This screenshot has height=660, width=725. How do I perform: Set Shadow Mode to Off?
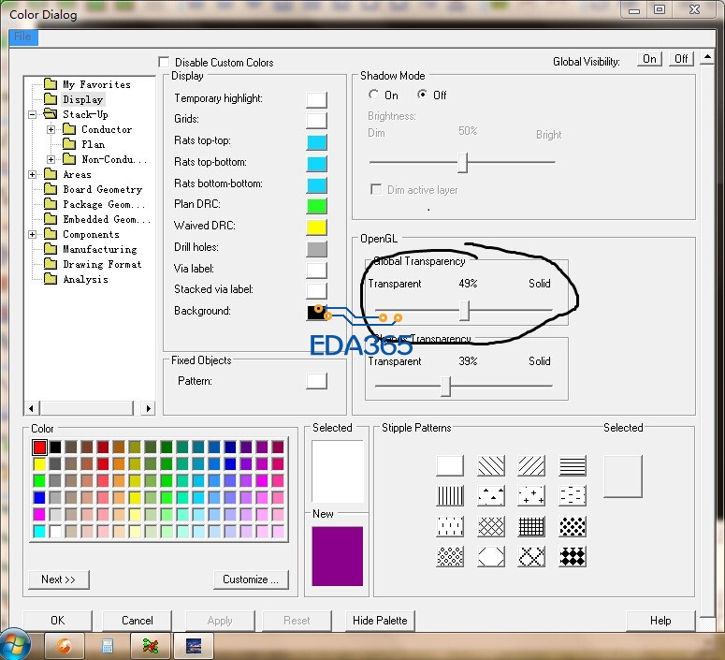[422, 95]
